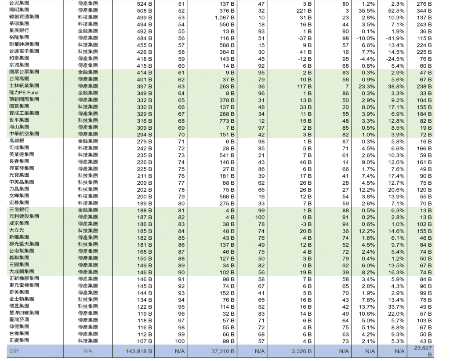This screenshot has height=361, width=450.
Task: Click the 宏碁集團 row label
Action: point(19,203)
